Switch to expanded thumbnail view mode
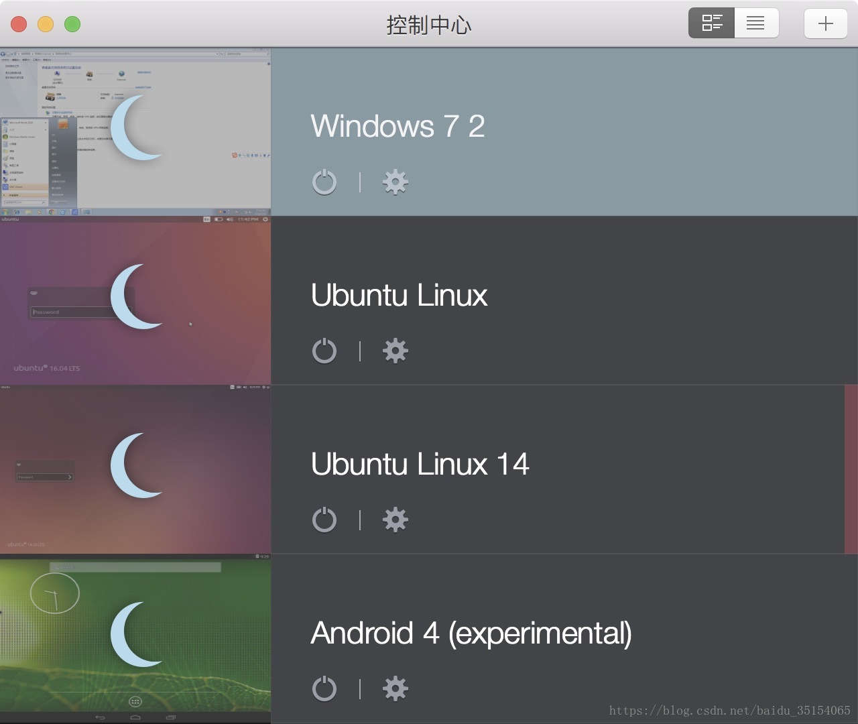 pos(711,23)
